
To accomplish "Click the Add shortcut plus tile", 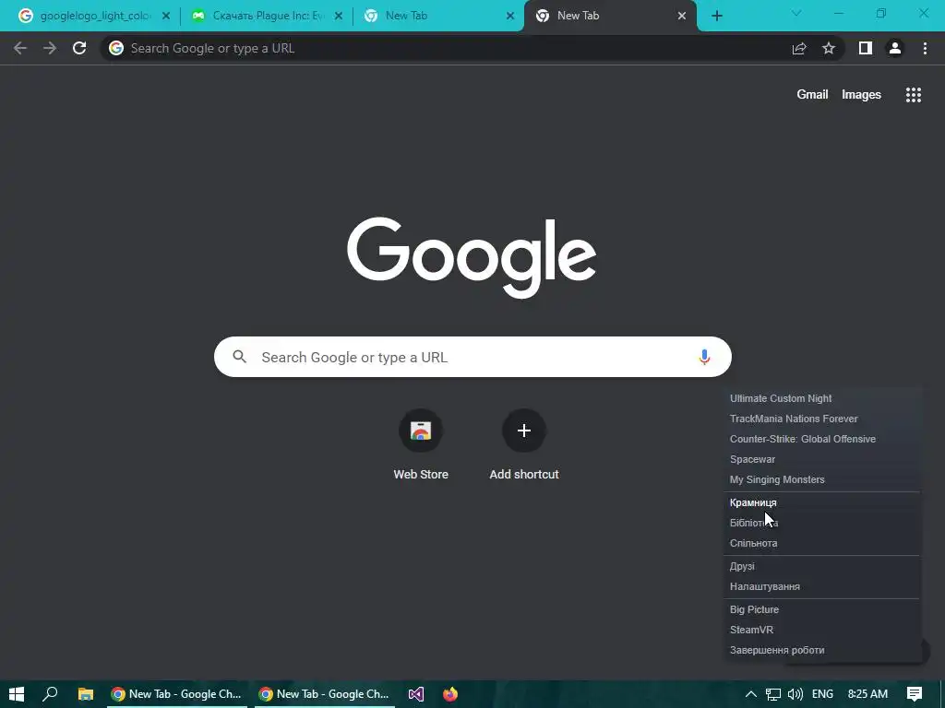I will pyautogui.click(x=524, y=444).
